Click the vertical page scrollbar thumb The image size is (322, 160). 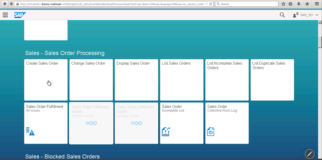[x=320, y=42]
